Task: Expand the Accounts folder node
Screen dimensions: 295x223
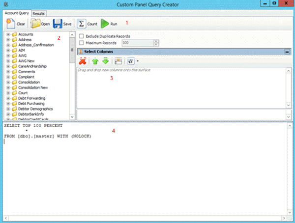Action: [x=8, y=34]
